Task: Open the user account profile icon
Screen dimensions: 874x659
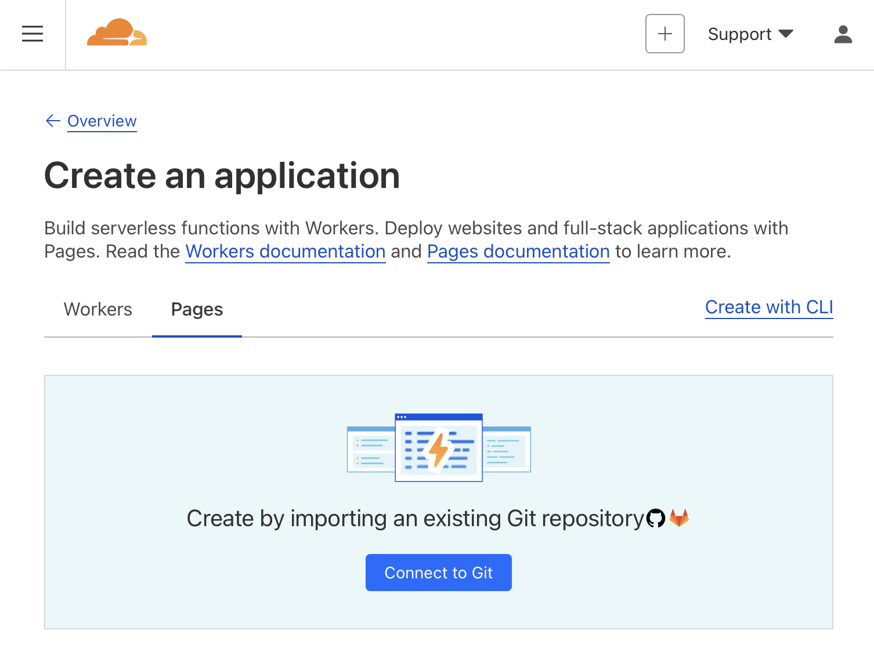Action: point(843,34)
